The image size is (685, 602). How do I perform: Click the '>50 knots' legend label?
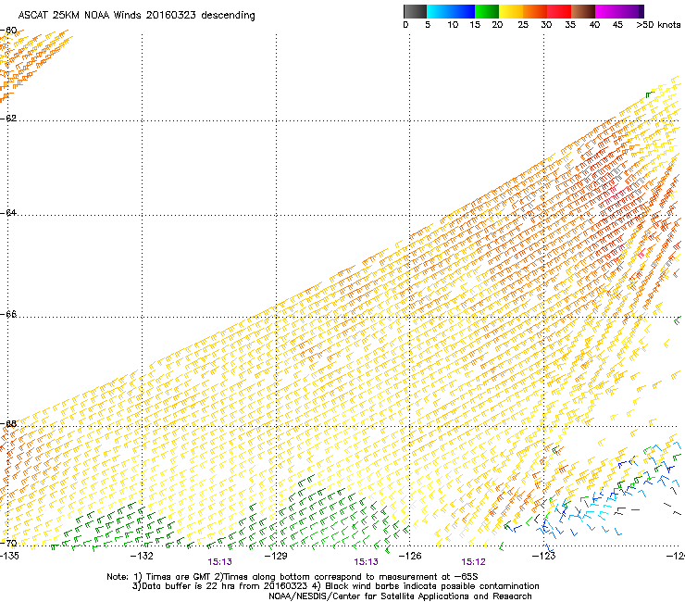point(658,25)
